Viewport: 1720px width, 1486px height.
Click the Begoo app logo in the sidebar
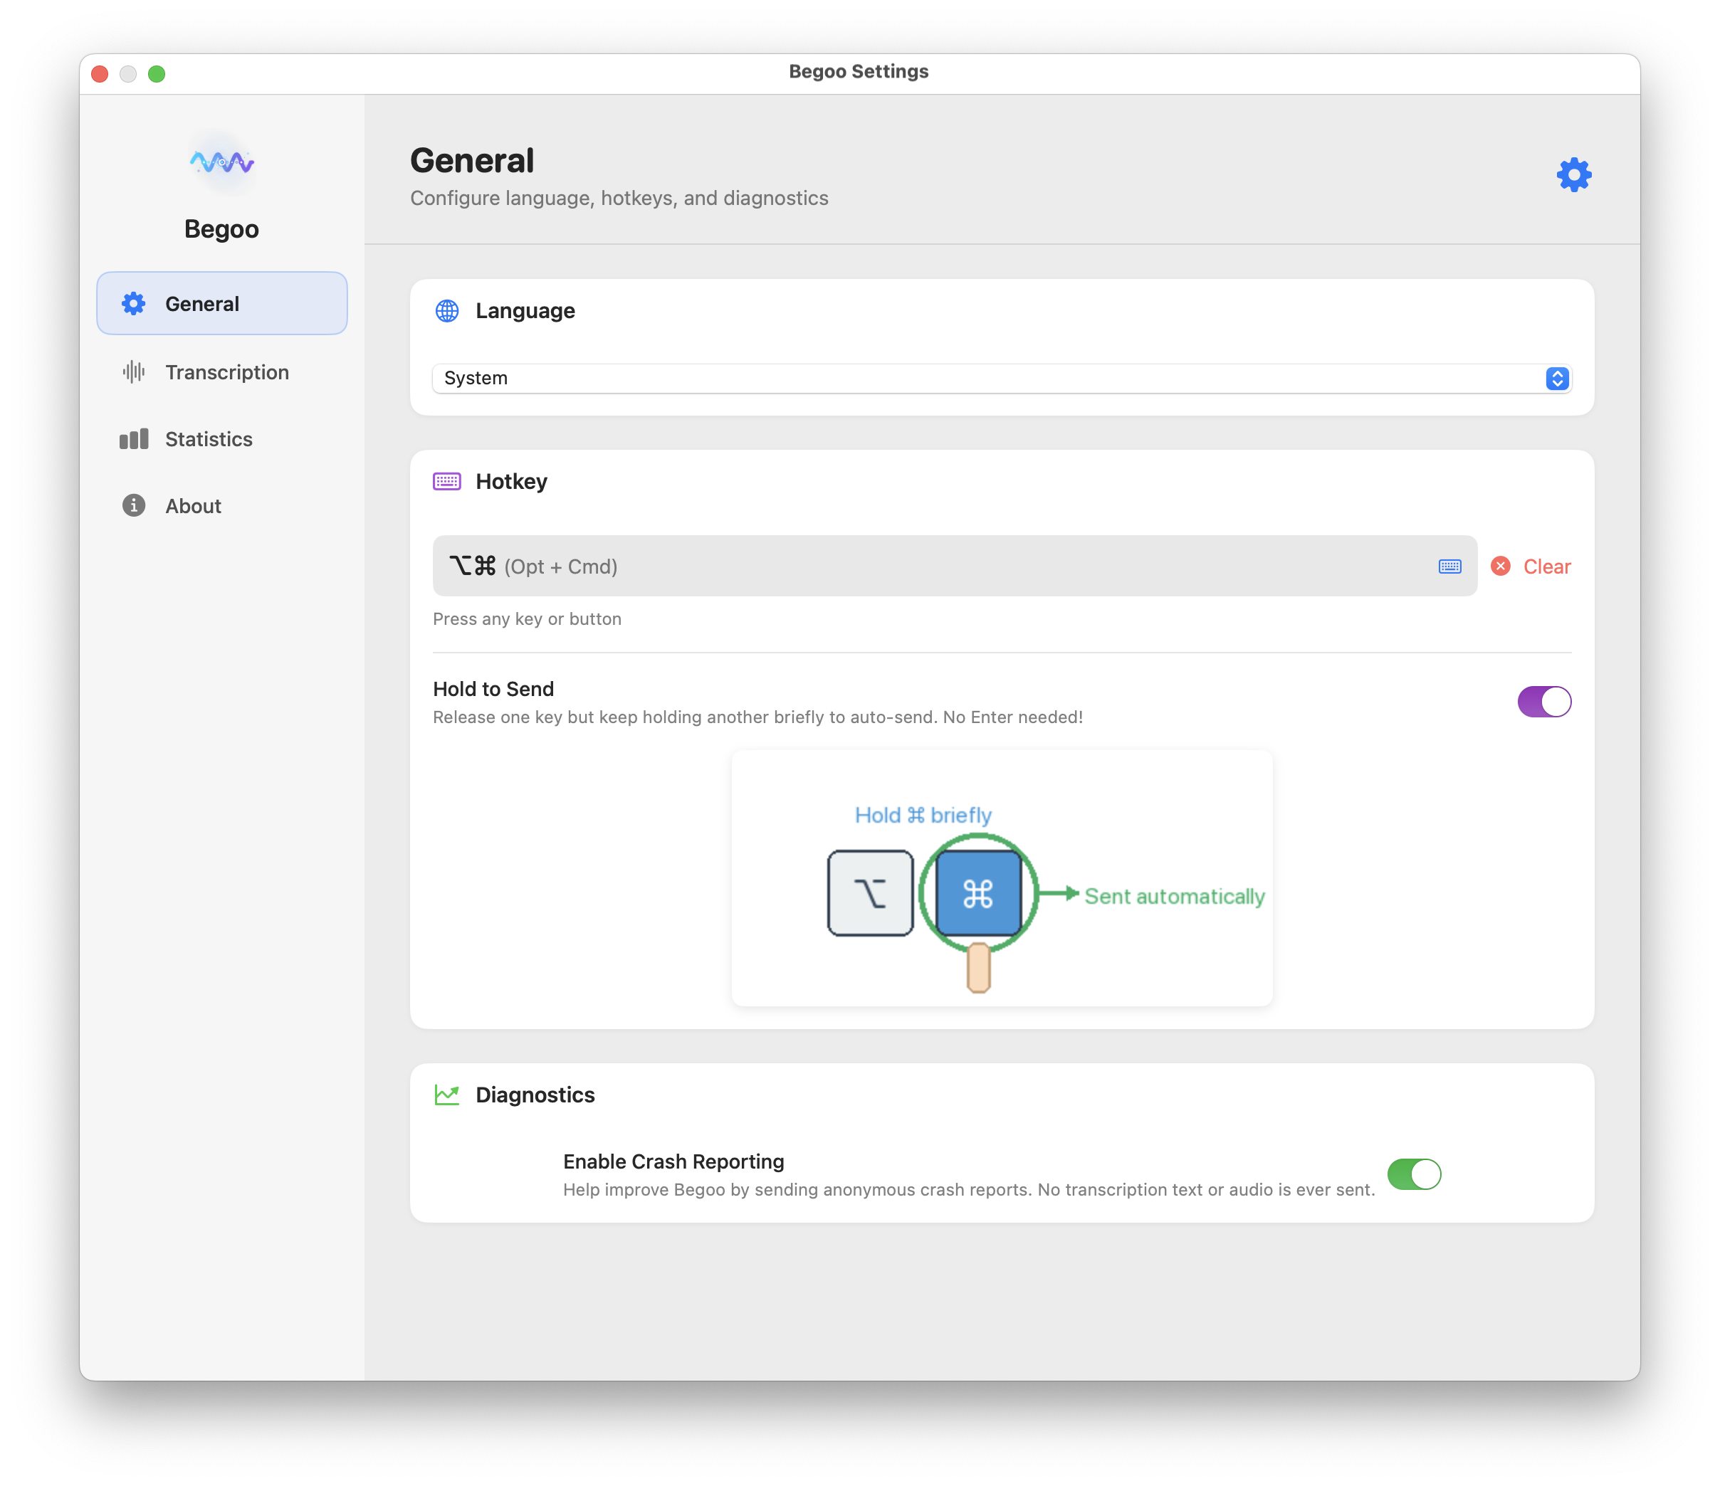tap(221, 163)
